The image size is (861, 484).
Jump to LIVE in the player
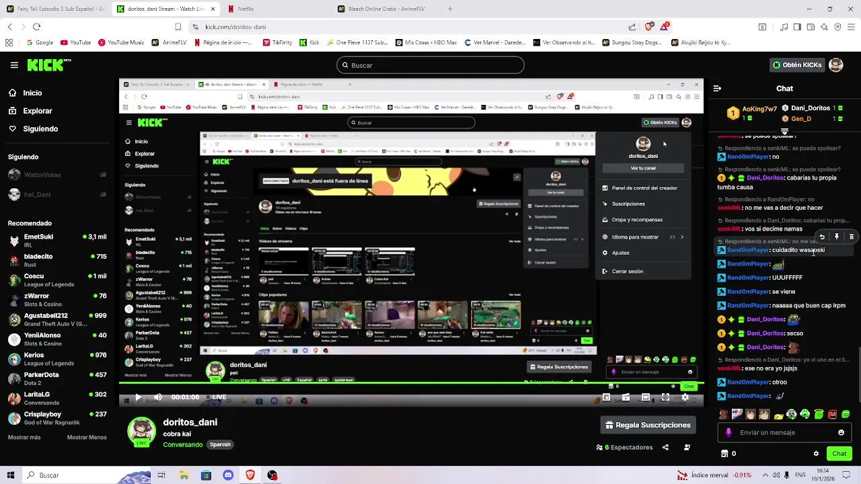point(217,397)
